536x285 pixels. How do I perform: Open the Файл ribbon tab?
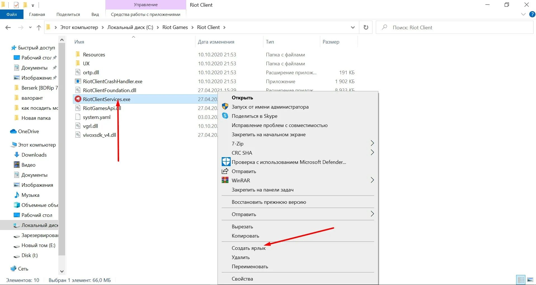11,14
